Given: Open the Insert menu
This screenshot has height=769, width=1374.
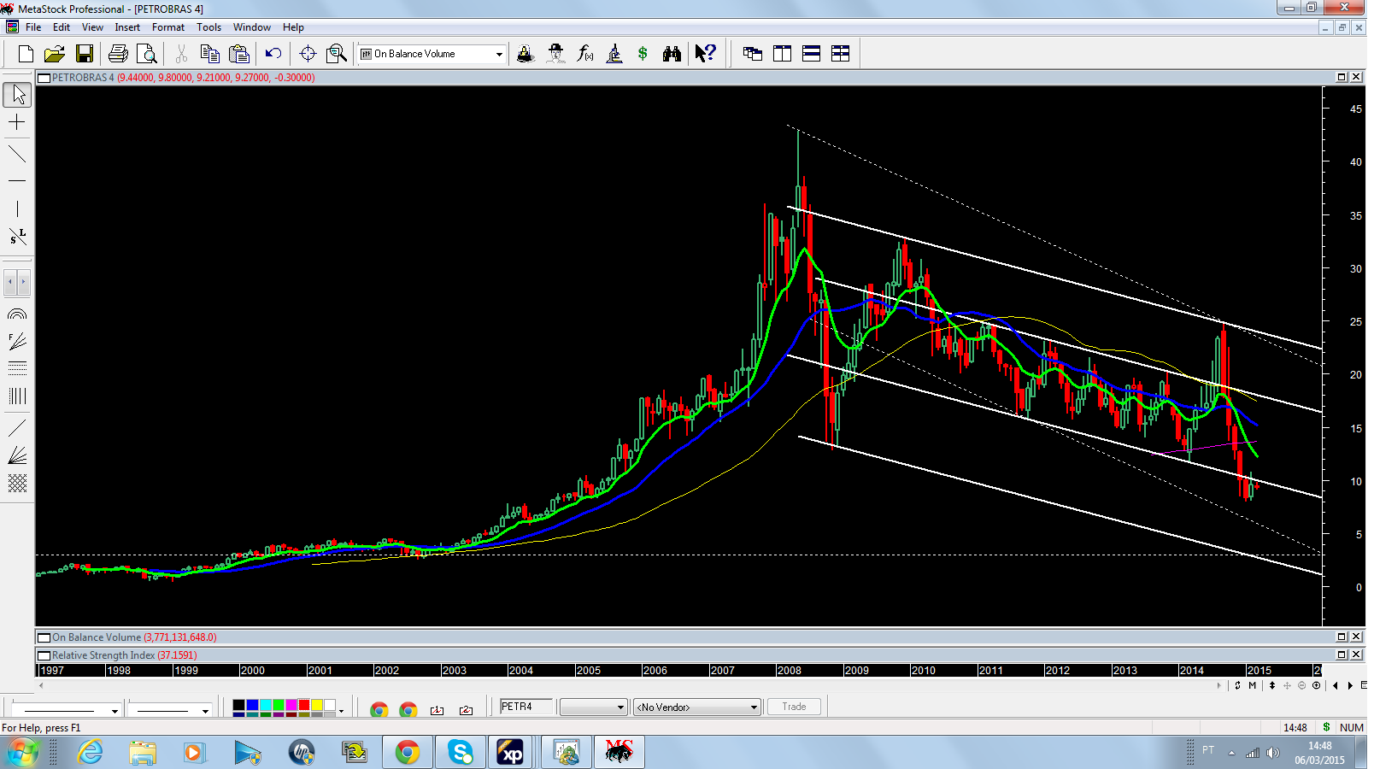Looking at the screenshot, I should pyautogui.click(x=127, y=27).
